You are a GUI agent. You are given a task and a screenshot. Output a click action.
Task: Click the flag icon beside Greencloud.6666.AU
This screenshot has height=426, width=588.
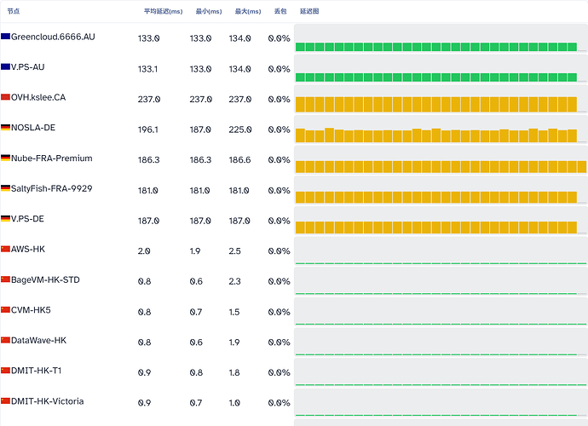[x=5, y=37]
